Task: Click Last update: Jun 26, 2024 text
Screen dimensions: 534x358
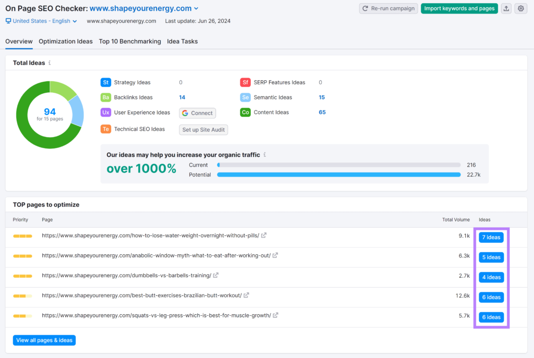Action: [x=198, y=21]
